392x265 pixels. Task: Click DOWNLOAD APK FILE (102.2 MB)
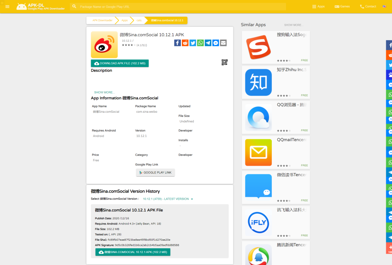click(x=120, y=63)
